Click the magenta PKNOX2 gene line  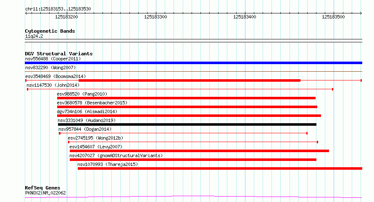193,197
